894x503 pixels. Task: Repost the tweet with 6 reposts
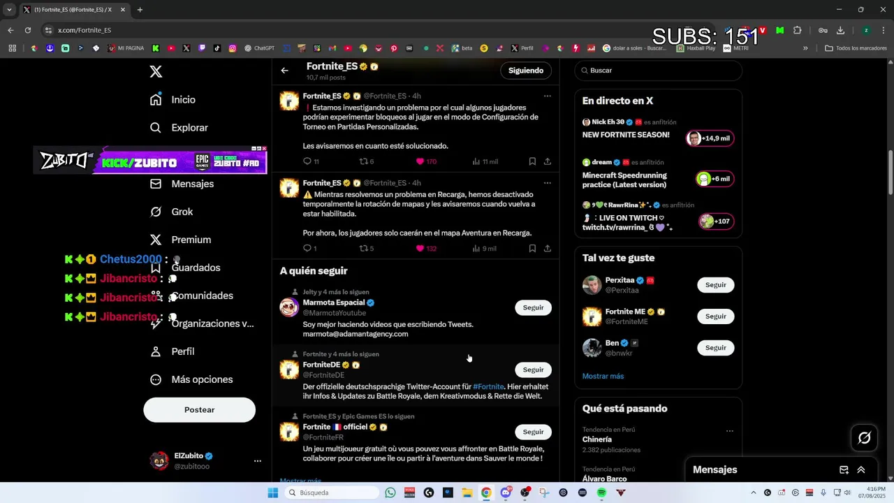367,161
